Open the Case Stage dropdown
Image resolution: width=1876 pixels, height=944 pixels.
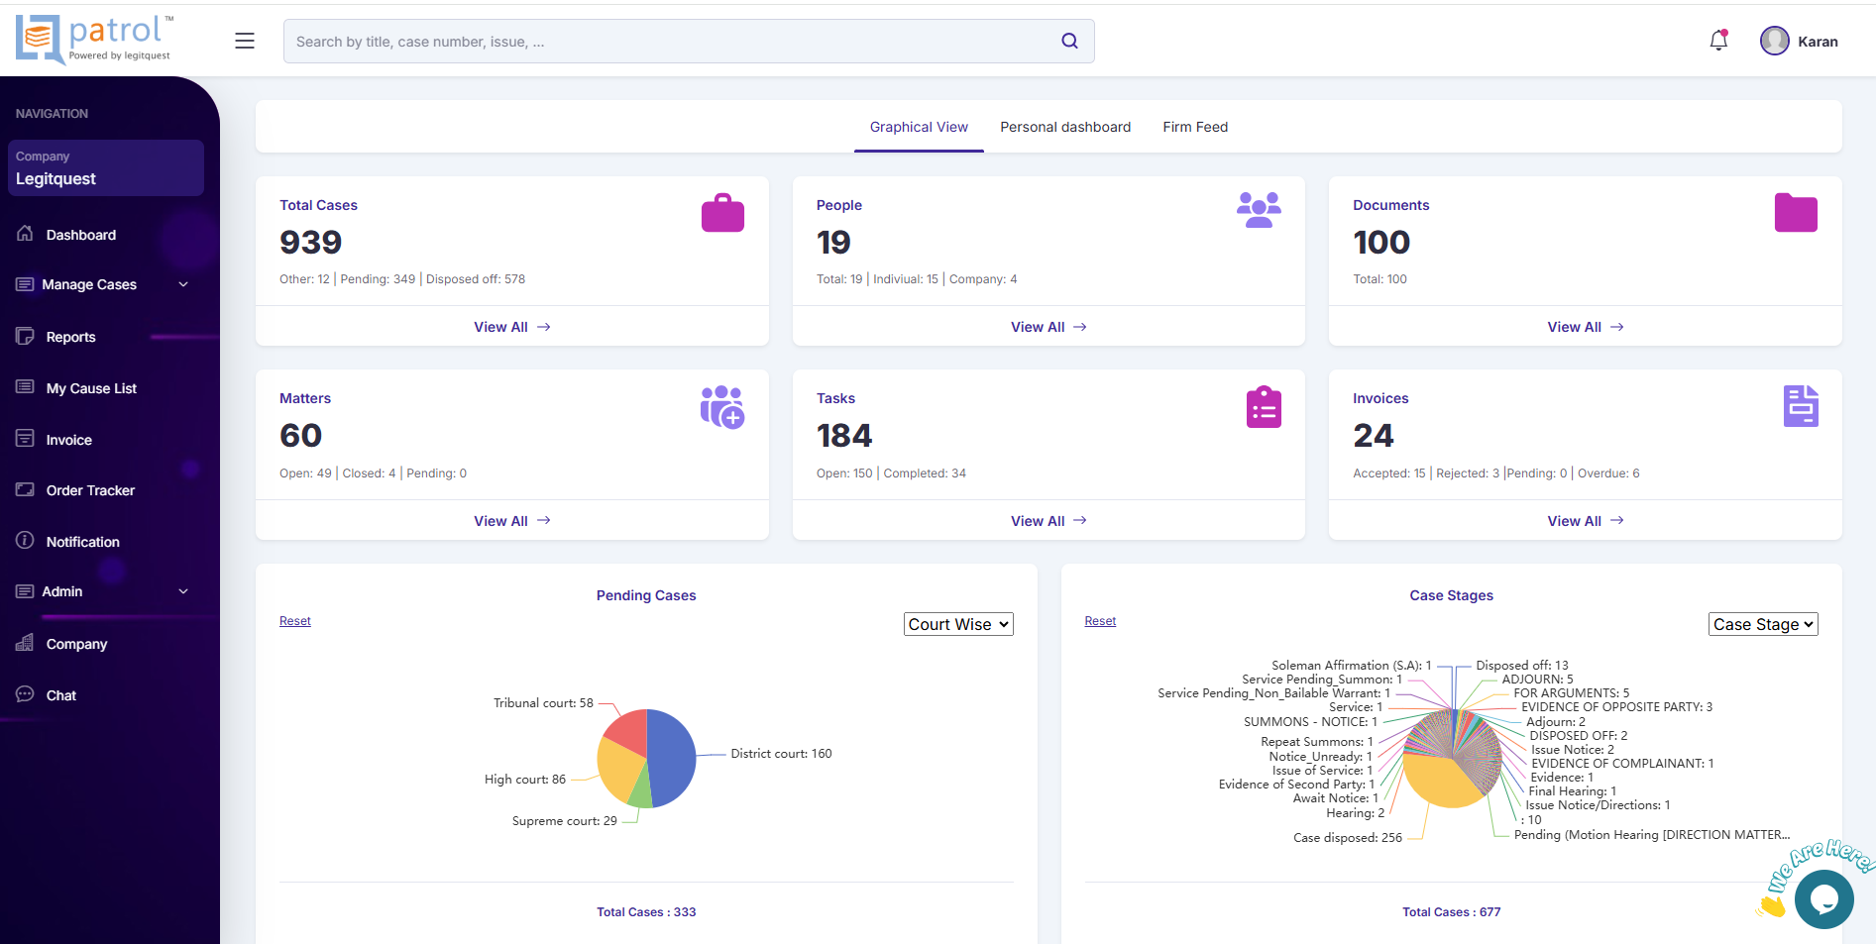pos(1763,624)
